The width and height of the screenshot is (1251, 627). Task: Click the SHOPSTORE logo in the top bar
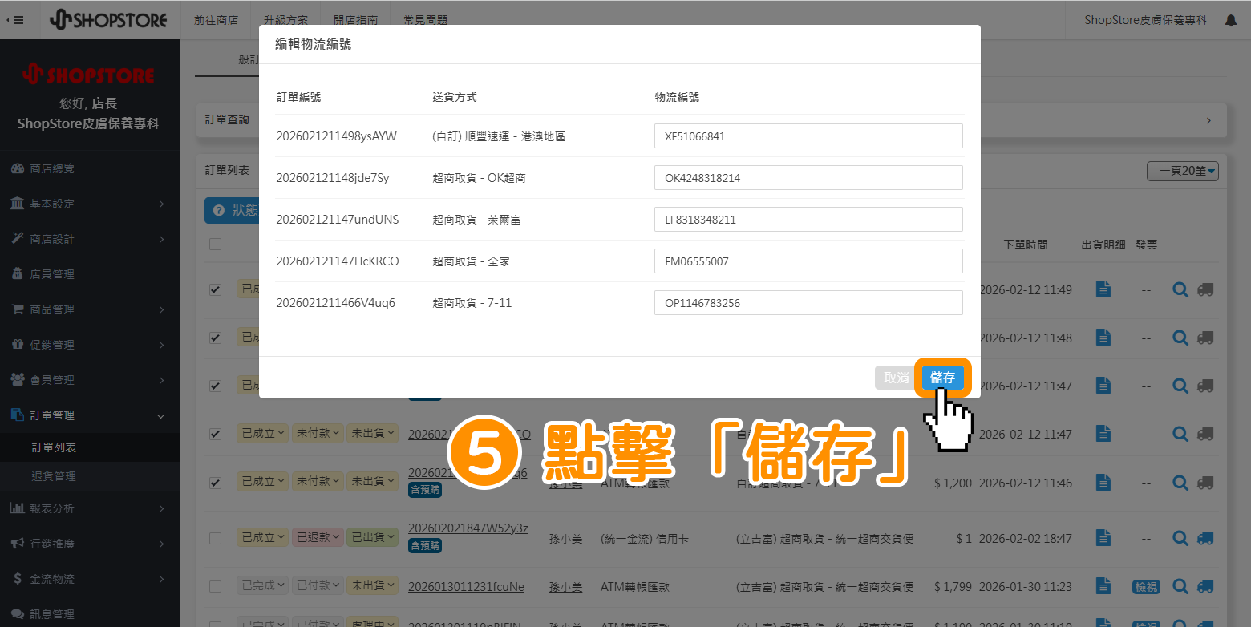pyautogui.click(x=110, y=19)
